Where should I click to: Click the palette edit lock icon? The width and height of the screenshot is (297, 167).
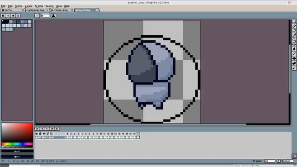click(3, 15)
